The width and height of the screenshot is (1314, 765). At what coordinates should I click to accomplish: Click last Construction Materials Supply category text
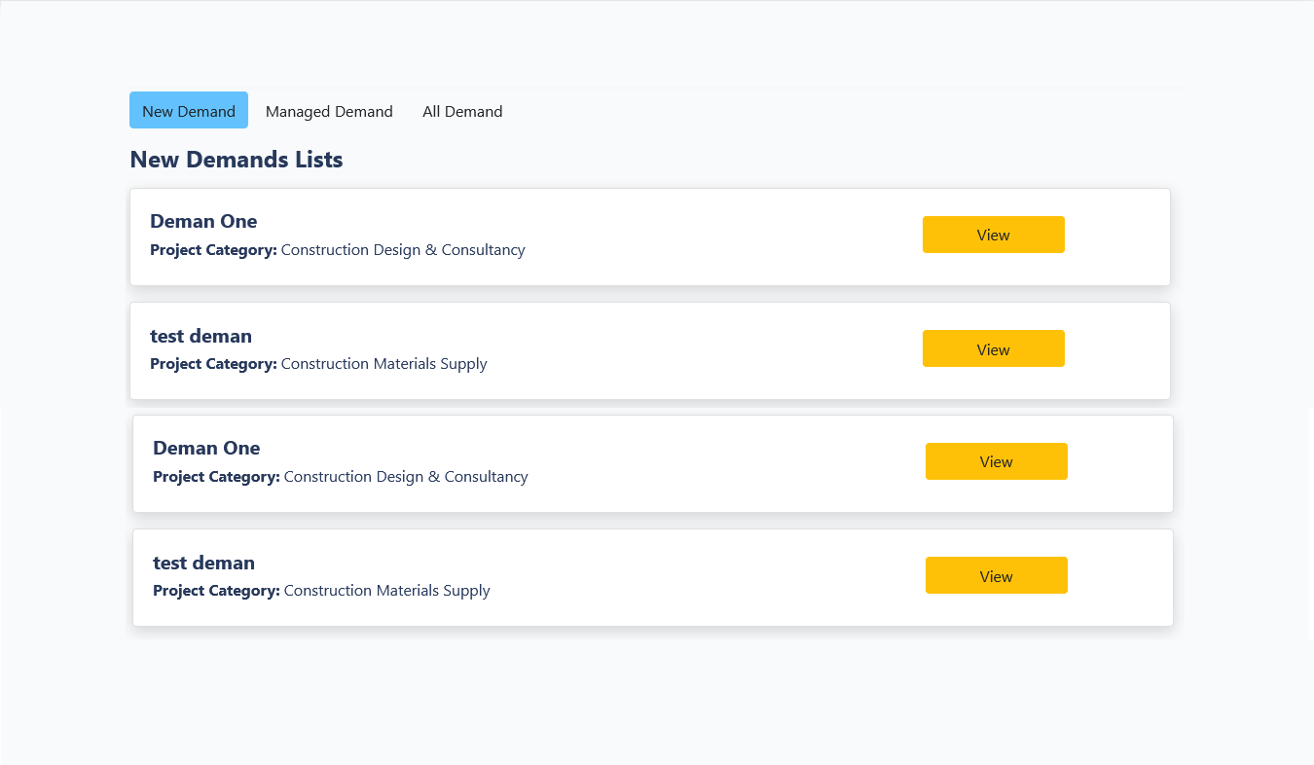387,591
